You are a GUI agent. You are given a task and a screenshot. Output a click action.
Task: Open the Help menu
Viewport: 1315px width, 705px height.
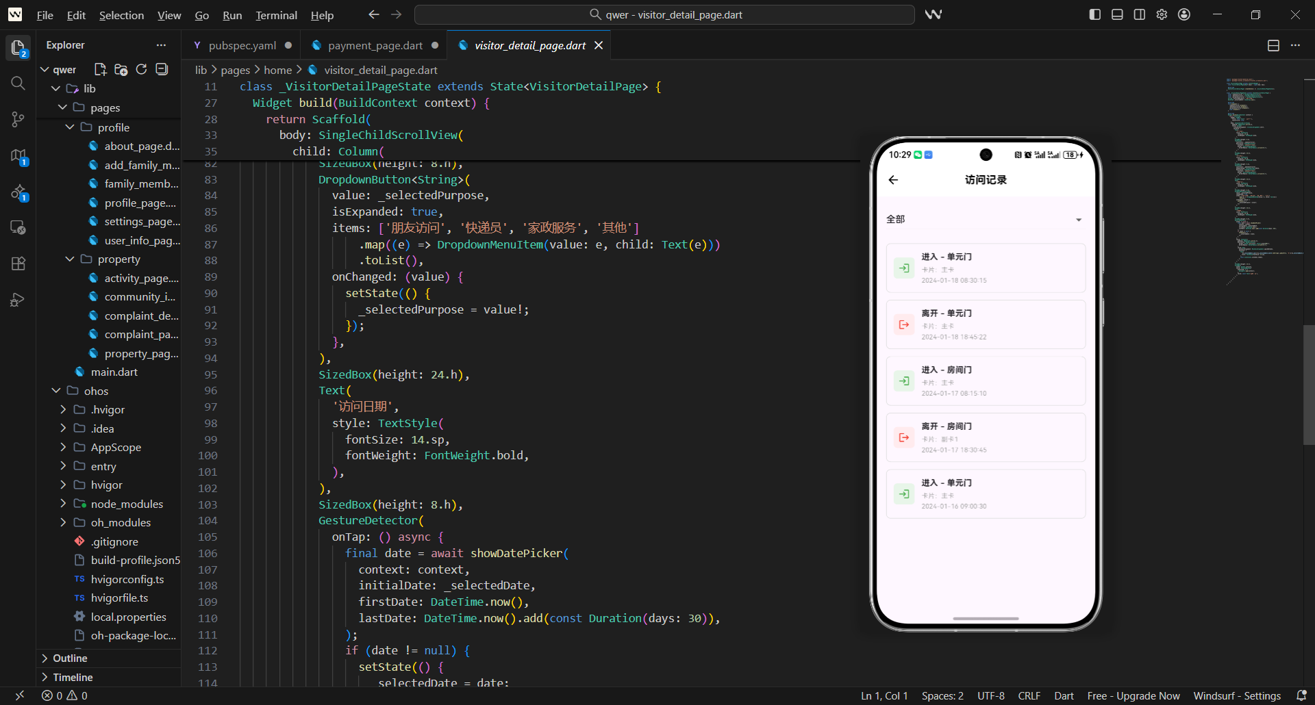[x=322, y=15]
